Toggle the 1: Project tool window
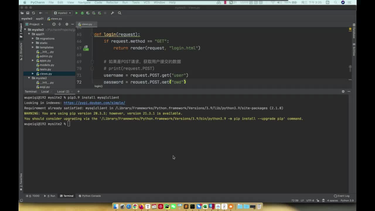Screen dimensions: 375x211 [x=21, y=31]
